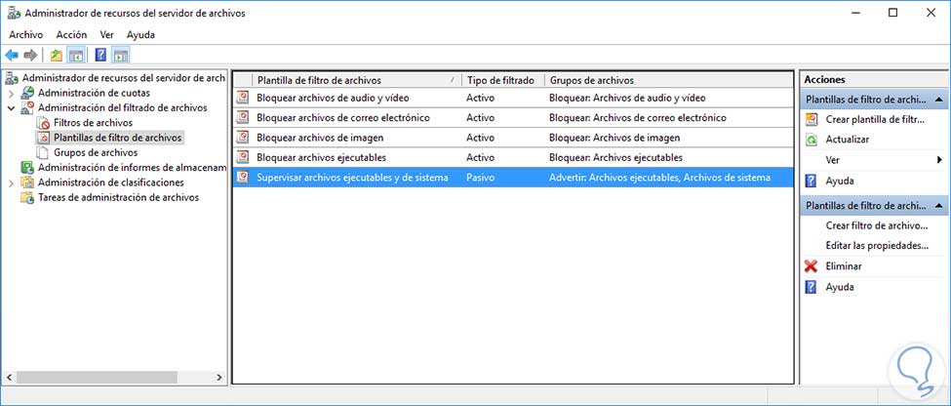This screenshot has height=406, width=951.
Task: Toggle the console tree visibility toolbar button
Action: tap(75, 55)
